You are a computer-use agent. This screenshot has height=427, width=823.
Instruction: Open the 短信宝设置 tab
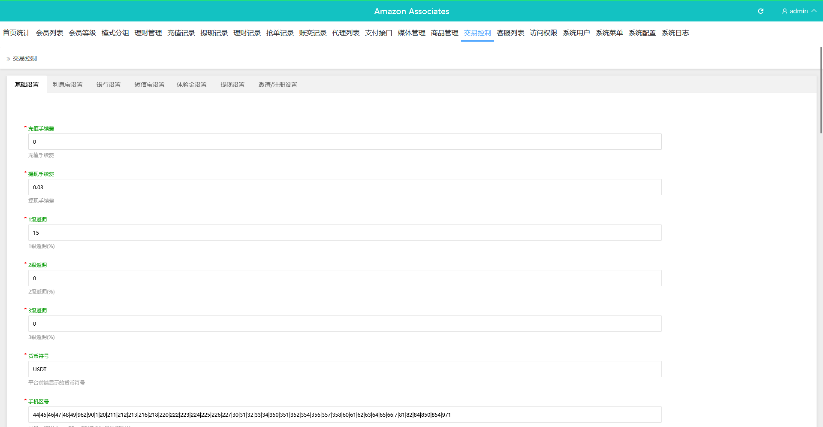(x=149, y=85)
